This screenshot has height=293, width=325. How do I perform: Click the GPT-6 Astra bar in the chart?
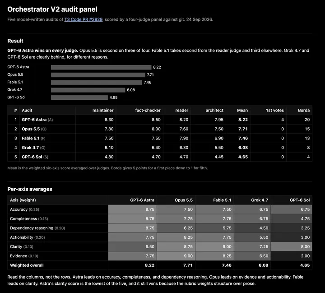[x=101, y=67]
